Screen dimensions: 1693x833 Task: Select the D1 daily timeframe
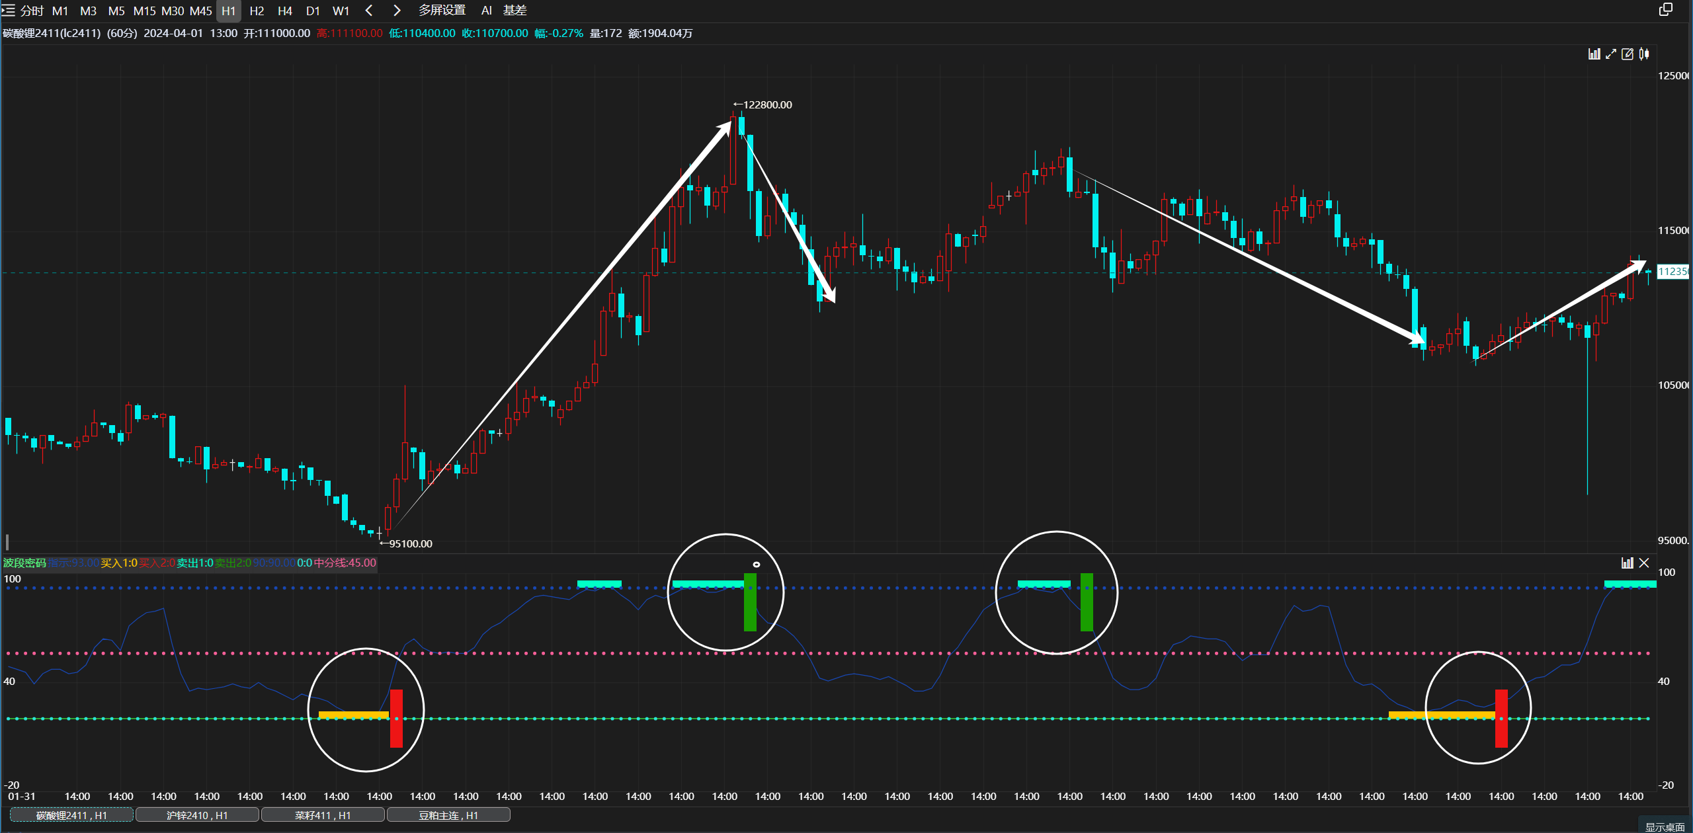313,11
